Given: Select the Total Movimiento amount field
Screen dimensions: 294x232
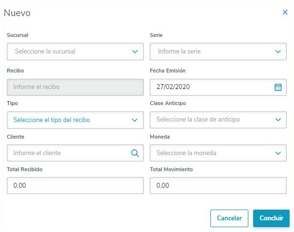Looking at the screenshot, I should point(218,186).
